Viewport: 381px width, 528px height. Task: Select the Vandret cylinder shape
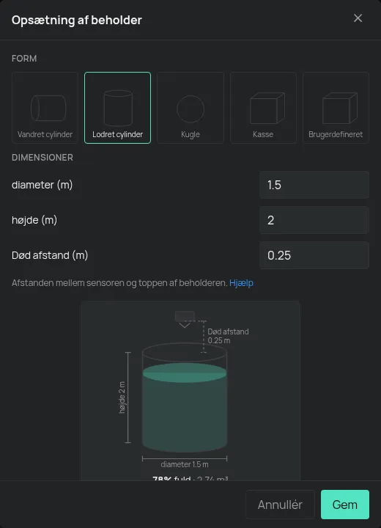click(45, 108)
